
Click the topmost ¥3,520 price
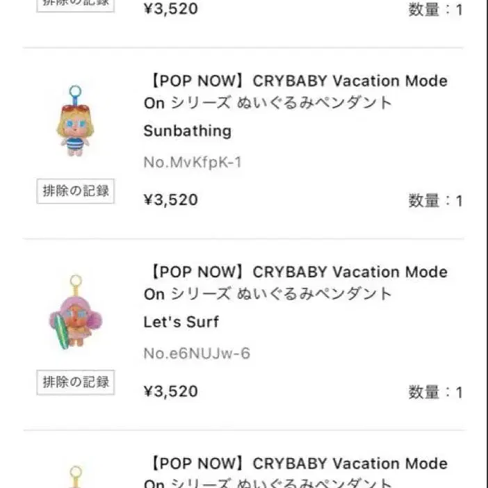tap(170, 9)
